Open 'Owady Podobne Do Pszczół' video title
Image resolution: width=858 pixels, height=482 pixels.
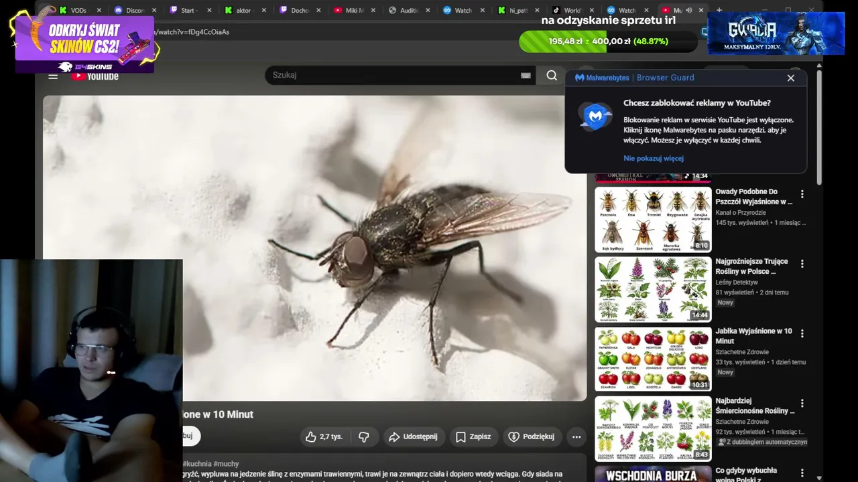pyautogui.click(x=753, y=197)
